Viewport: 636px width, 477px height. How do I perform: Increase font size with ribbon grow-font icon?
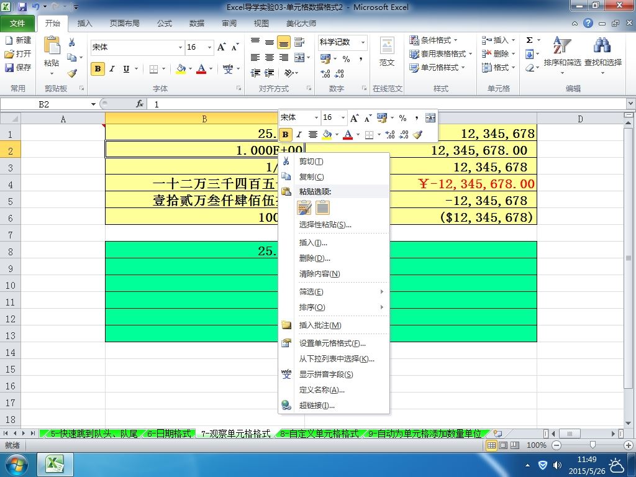222,47
